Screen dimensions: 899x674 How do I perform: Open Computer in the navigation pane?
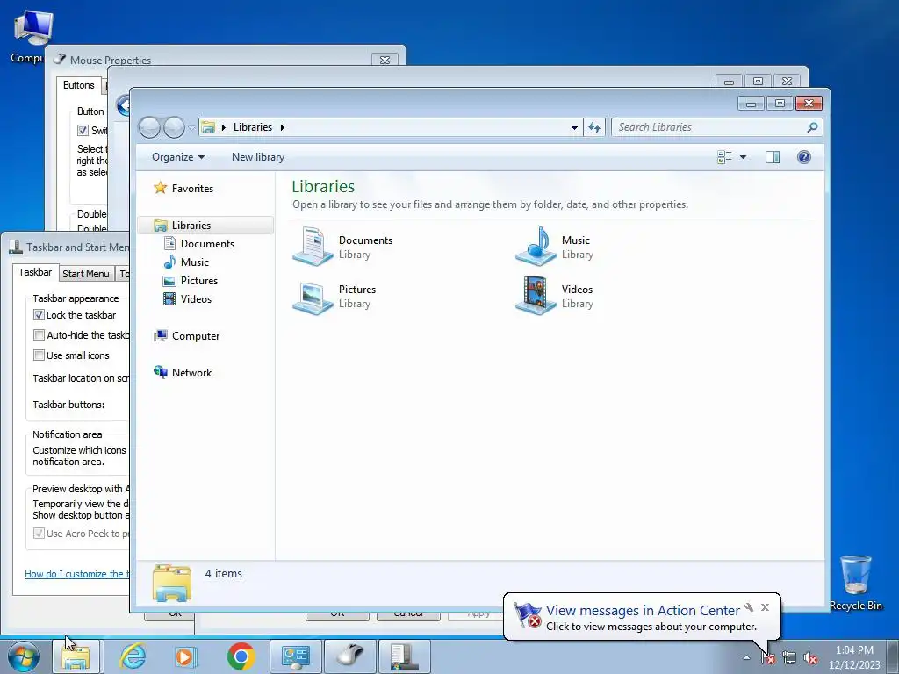pos(196,336)
